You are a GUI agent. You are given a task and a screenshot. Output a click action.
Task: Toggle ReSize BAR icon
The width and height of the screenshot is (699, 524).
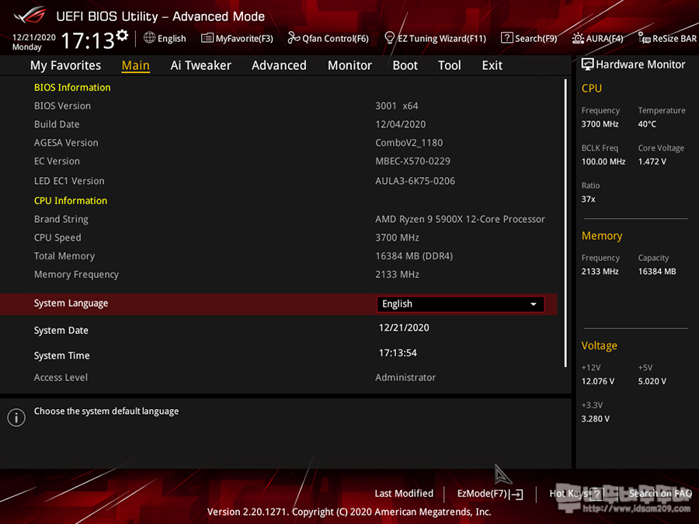tap(644, 38)
